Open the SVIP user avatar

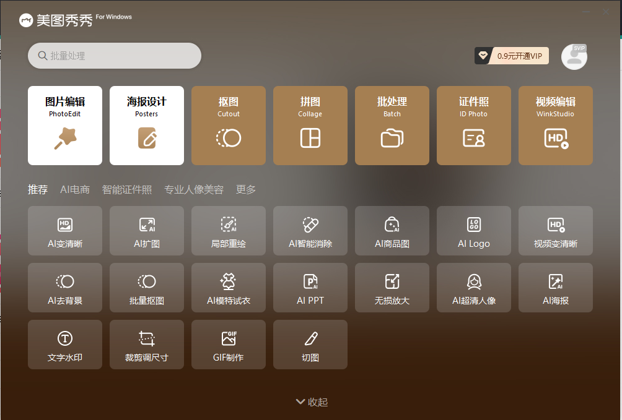(574, 57)
